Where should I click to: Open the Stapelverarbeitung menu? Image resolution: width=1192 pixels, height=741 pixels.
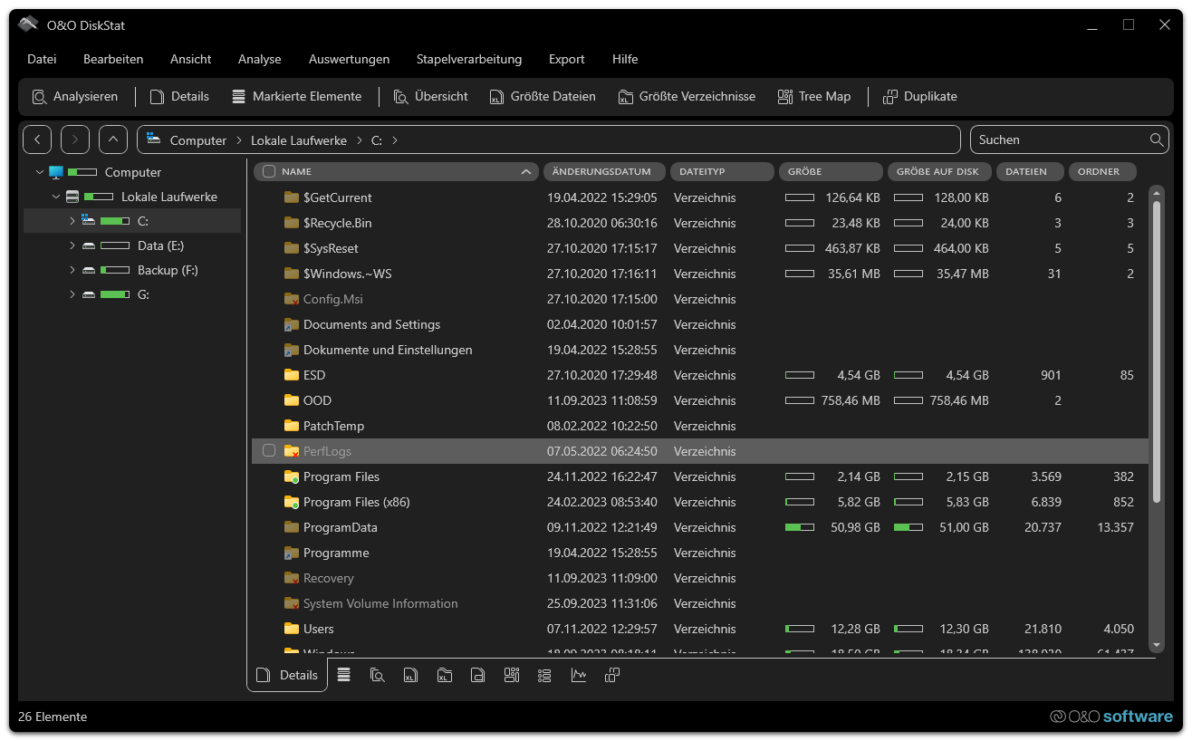(x=469, y=59)
